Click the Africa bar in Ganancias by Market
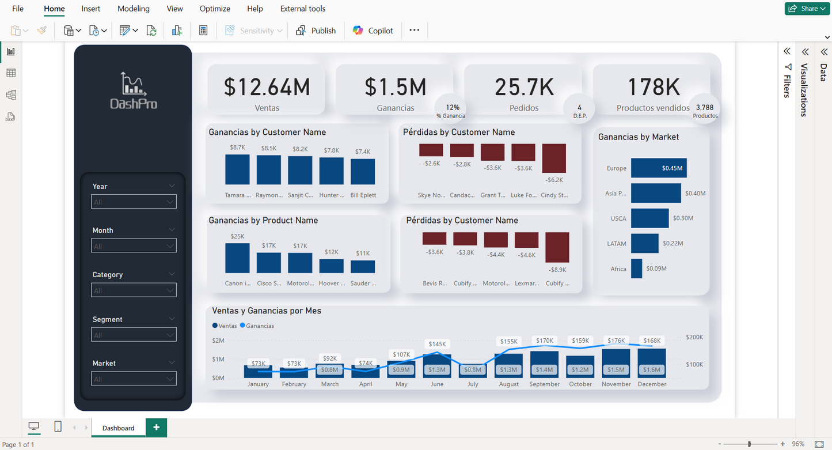 tap(636, 269)
